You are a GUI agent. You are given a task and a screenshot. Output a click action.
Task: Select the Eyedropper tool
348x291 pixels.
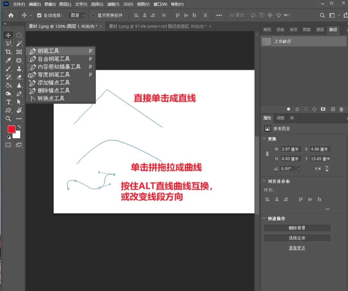point(8,60)
